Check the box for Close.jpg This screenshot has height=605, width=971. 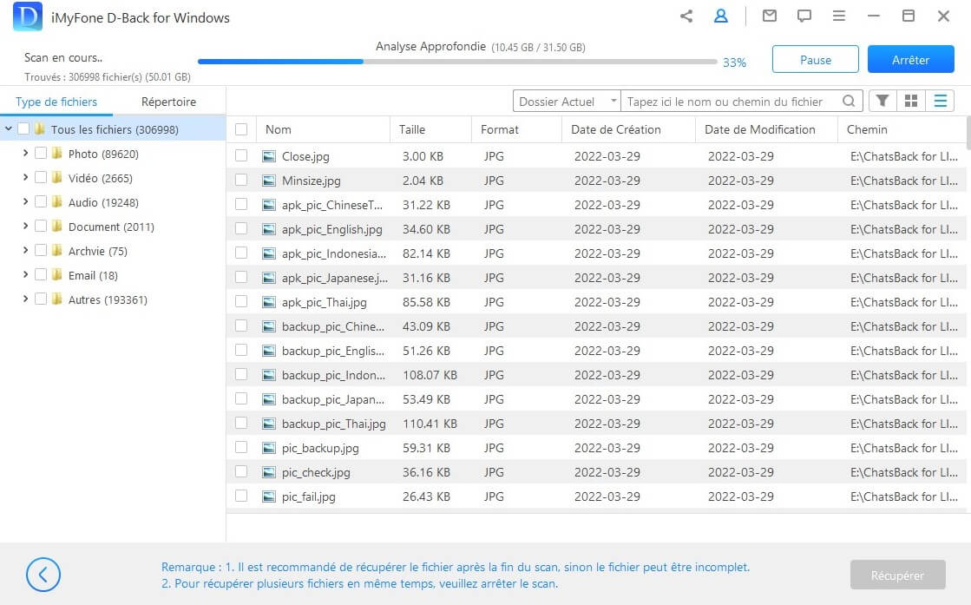click(x=241, y=156)
